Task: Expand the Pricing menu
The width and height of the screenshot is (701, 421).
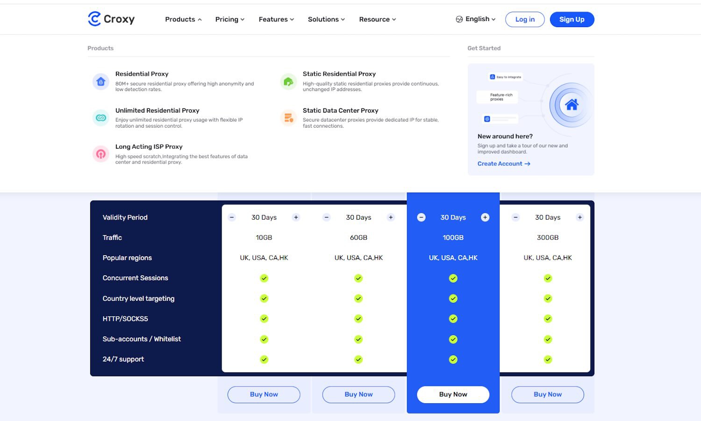Action: pyautogui.click(x=229, y=19)
